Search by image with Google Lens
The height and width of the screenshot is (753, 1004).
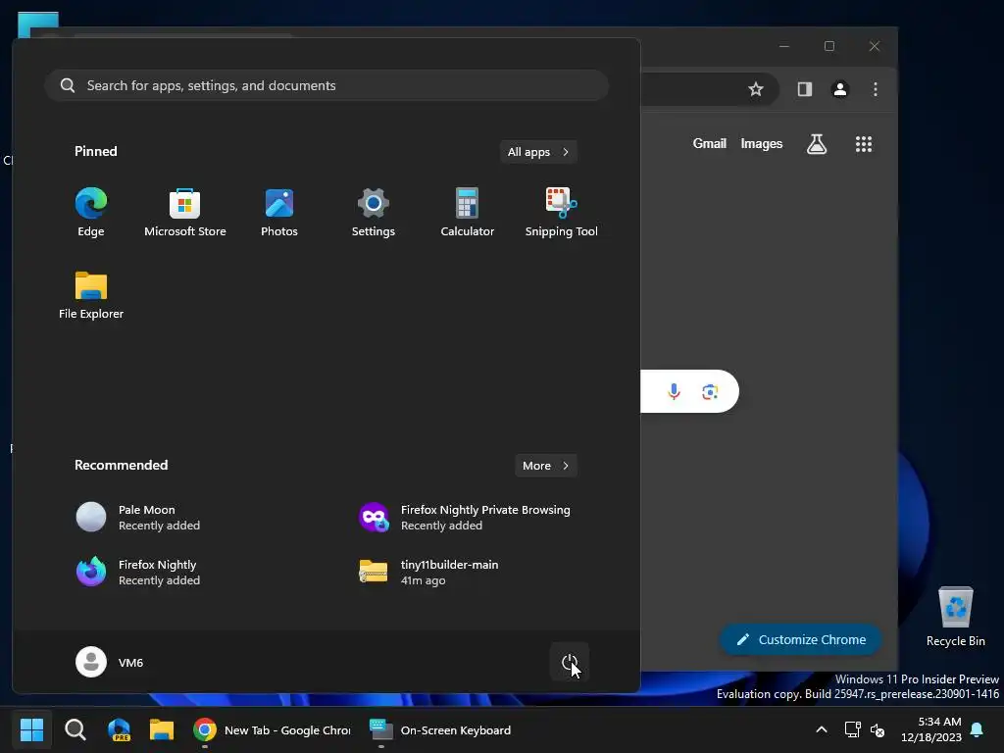pos(710,391)
